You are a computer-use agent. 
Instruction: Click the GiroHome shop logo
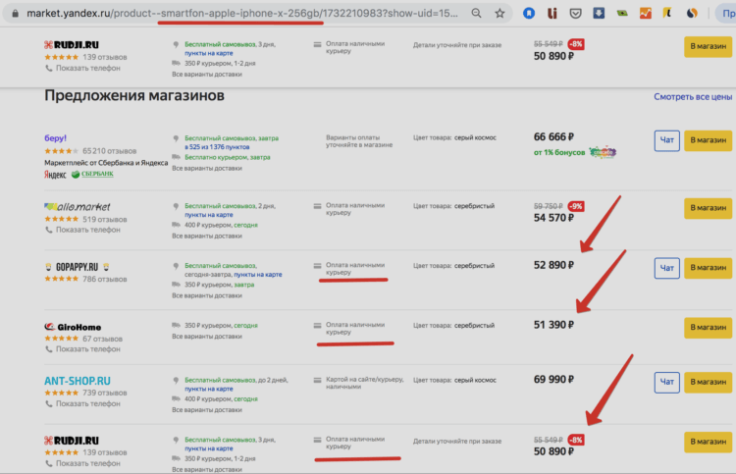pos(73,327)
